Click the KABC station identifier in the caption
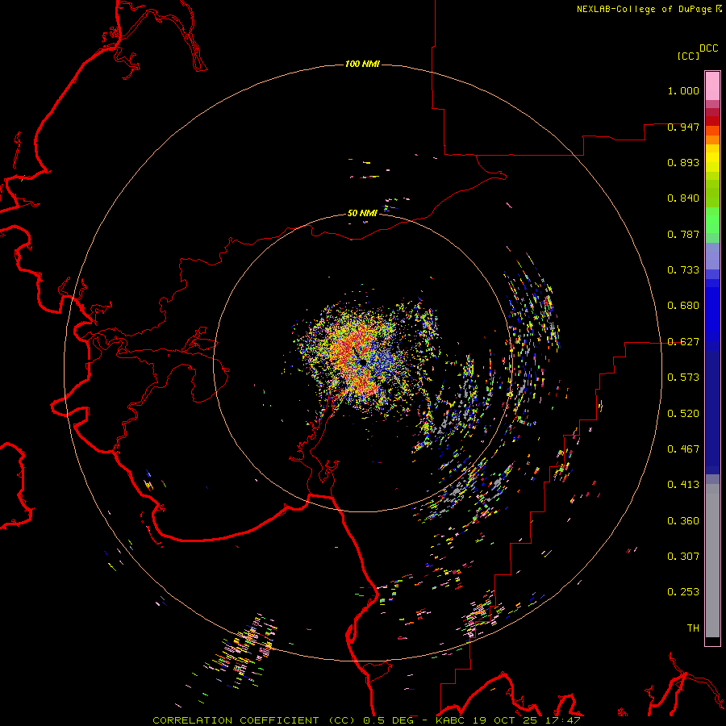The image size is (726, 726). [450, 720]
